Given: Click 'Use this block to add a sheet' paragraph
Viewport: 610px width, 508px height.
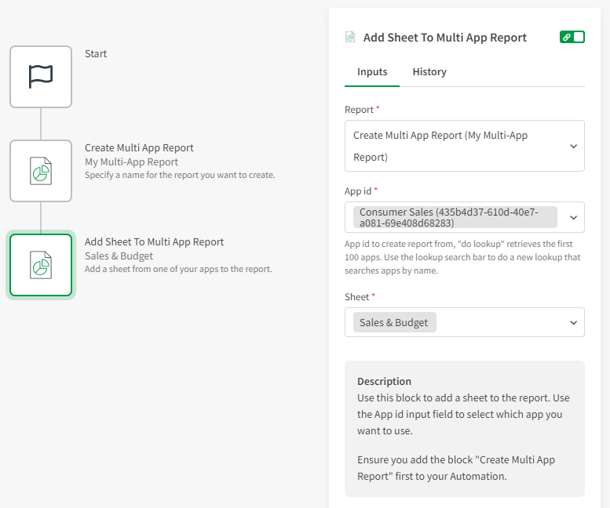Looking at the screenshot, I should point(463,415).
